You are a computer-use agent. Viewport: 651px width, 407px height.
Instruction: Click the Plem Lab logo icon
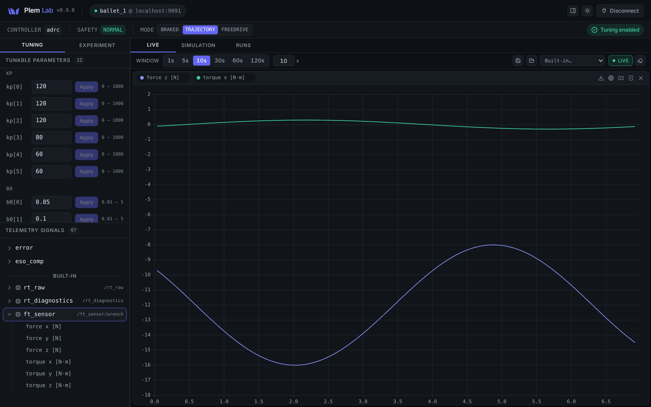[x=14, y=11]
